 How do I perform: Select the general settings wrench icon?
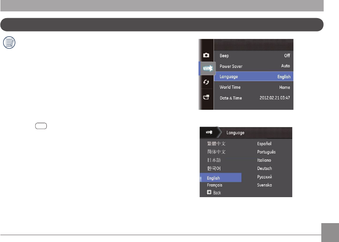coord(208,68)
